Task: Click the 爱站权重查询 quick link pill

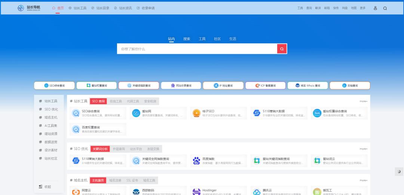Action: click(97, 86)
